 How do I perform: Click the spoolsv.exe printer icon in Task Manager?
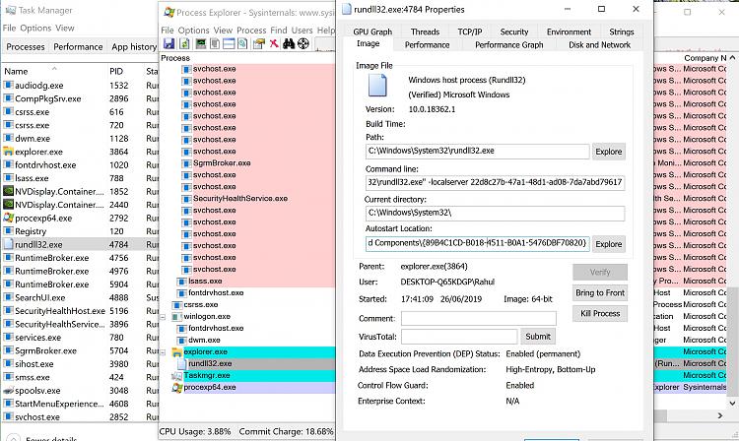point(8,390)
